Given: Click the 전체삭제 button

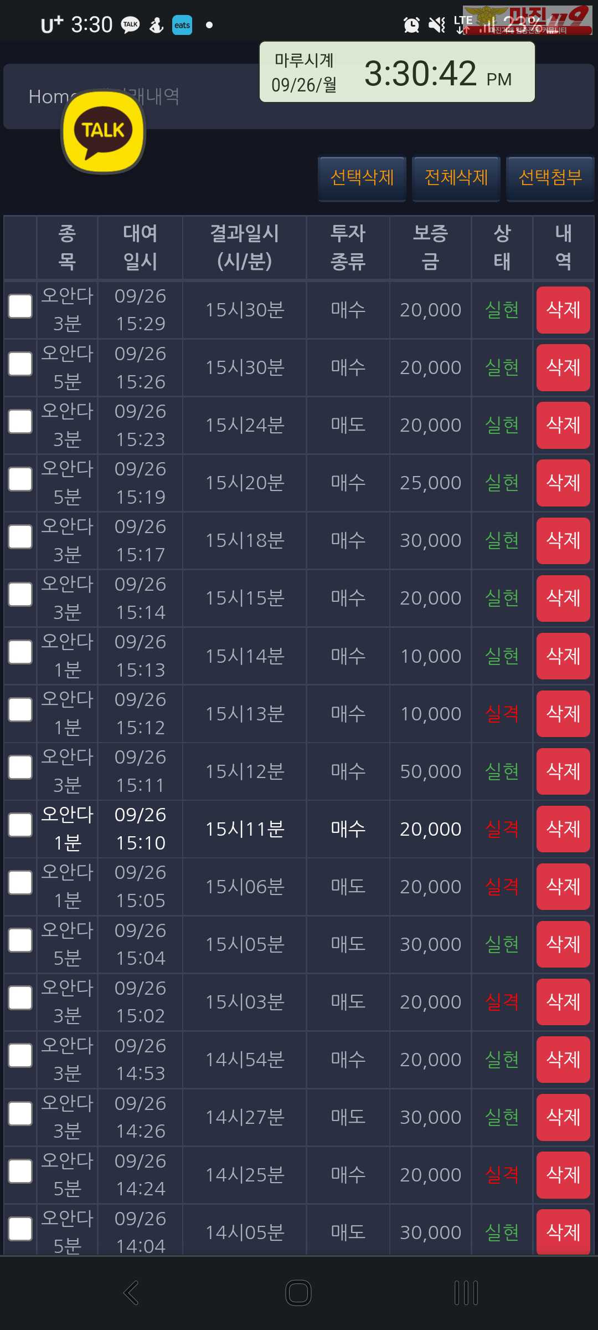Looking at the screenshot, I should pos(456,178).
